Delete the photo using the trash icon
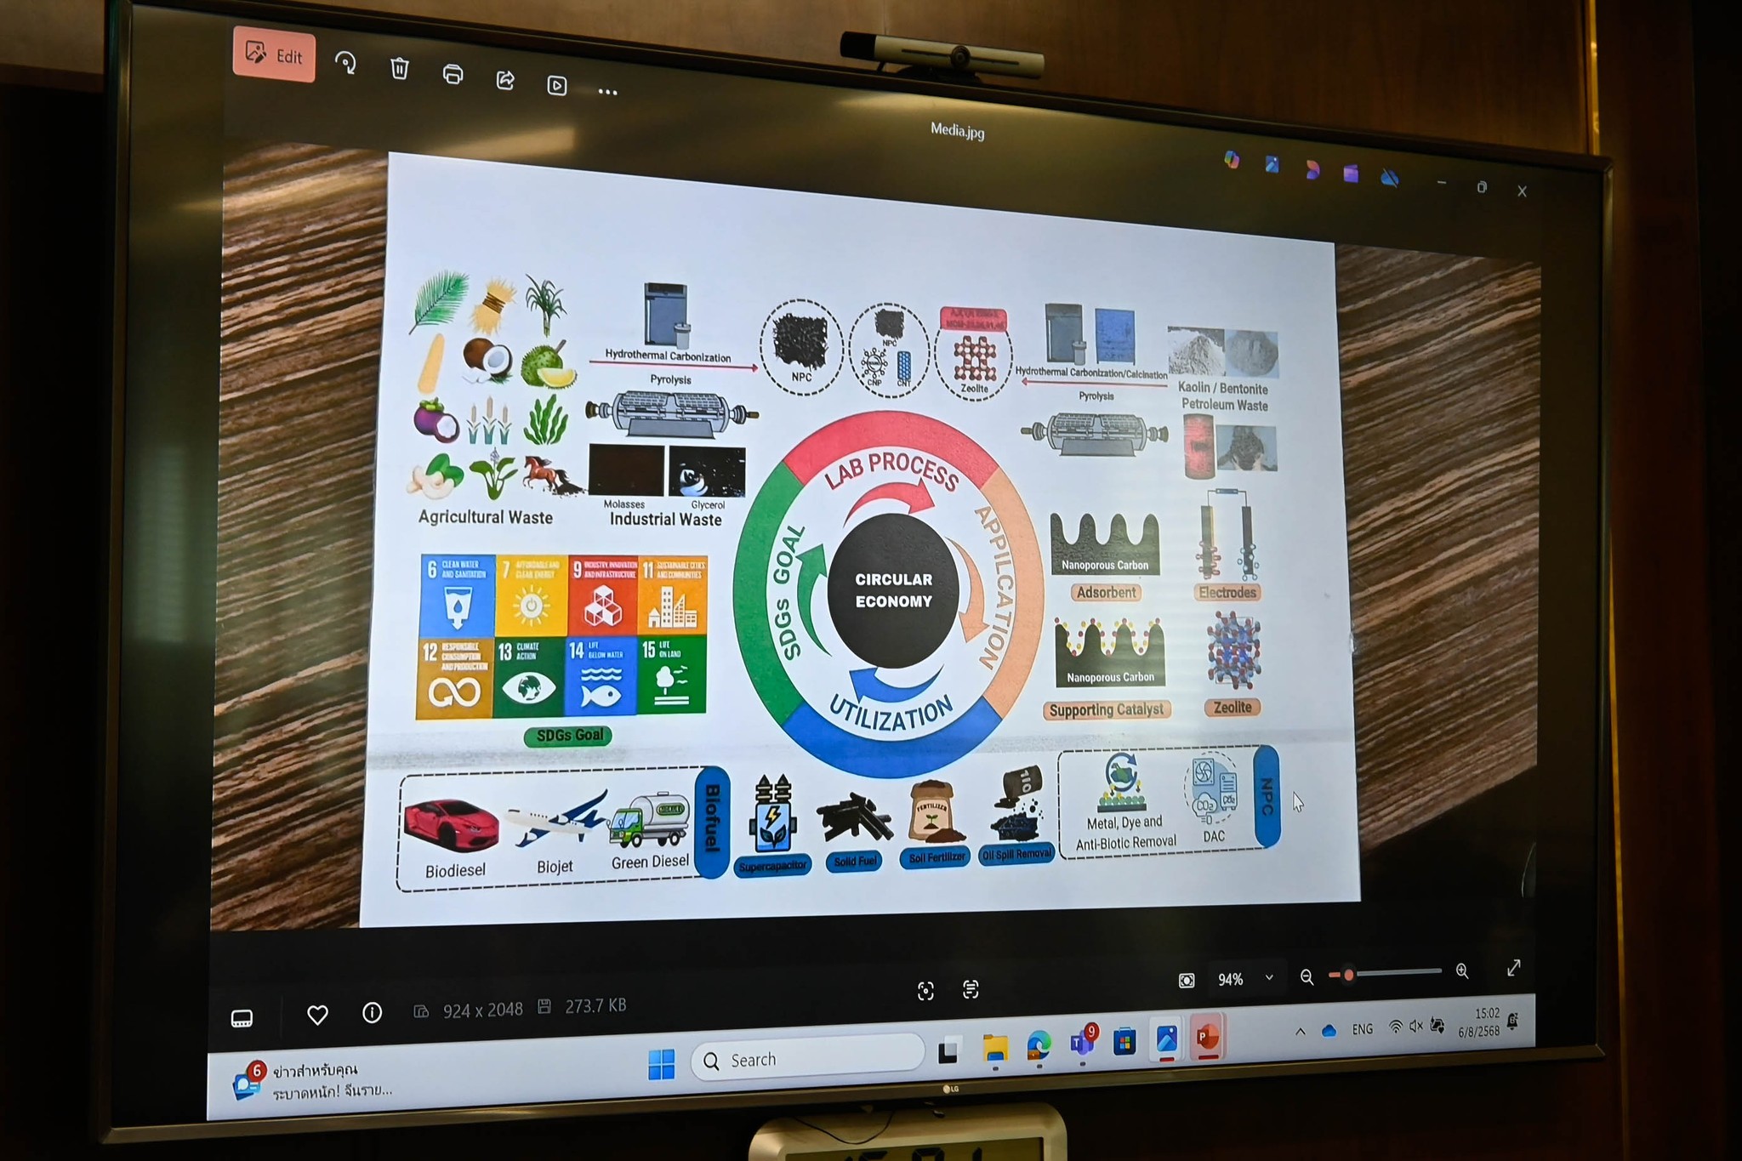The height and width of the screenshot is (1161, 1742). pyautogui.click(x=399, y=68)
